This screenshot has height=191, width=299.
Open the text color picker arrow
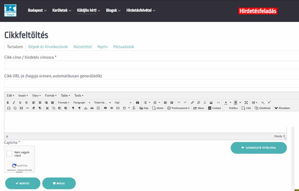coord(231,103)
